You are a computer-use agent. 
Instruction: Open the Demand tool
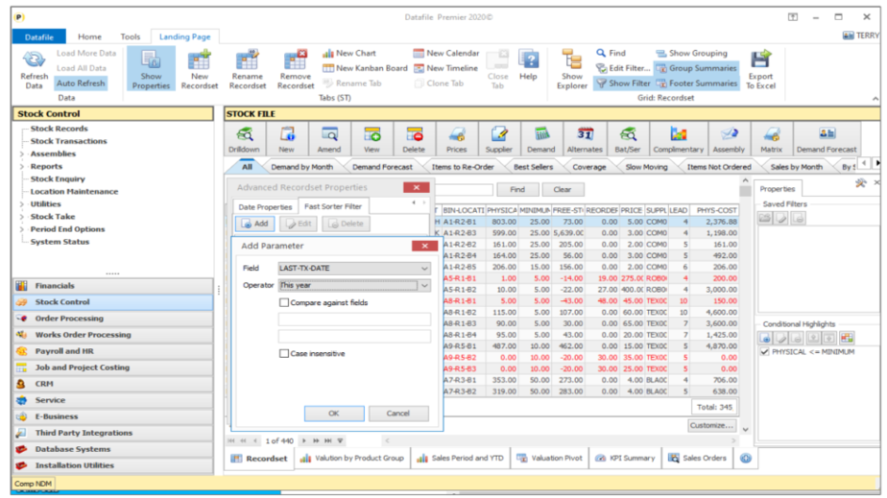pos(541,139)
